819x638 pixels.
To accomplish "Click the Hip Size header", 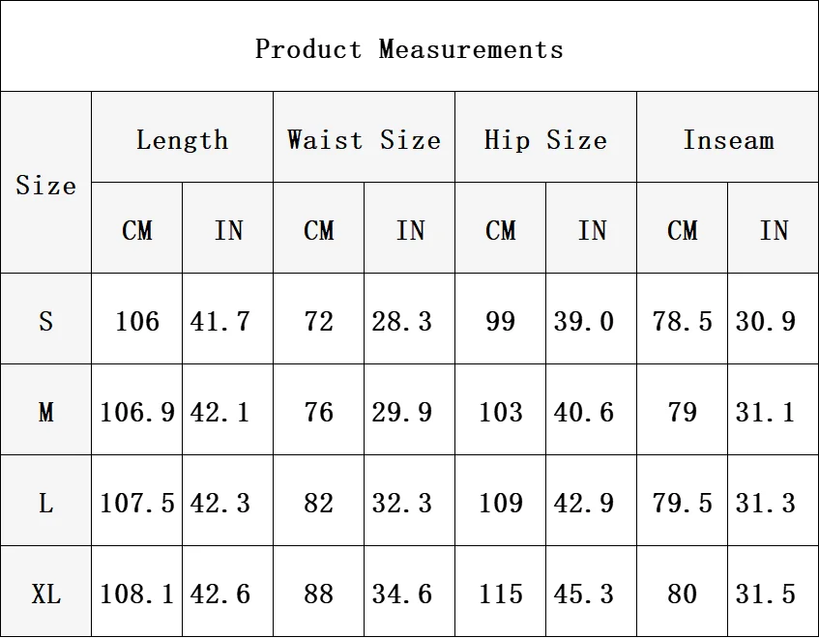I will tap(545, 139).
